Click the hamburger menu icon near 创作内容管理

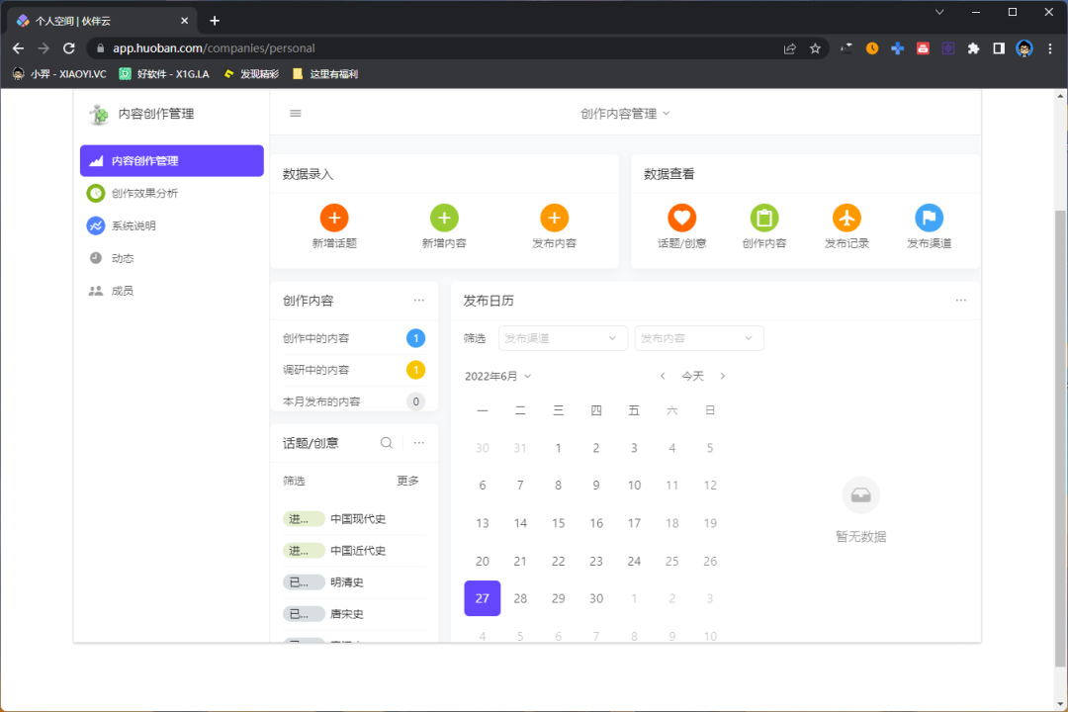point(295,113)
